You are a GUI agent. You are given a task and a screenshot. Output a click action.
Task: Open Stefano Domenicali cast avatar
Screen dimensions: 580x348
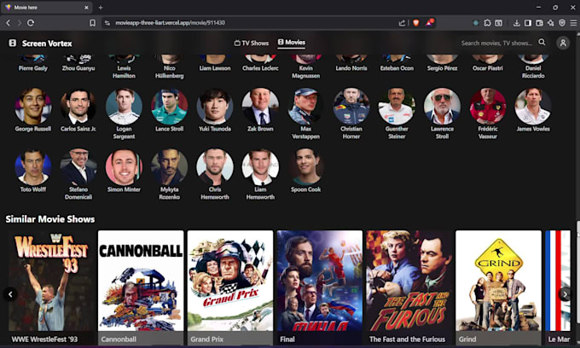78,166
